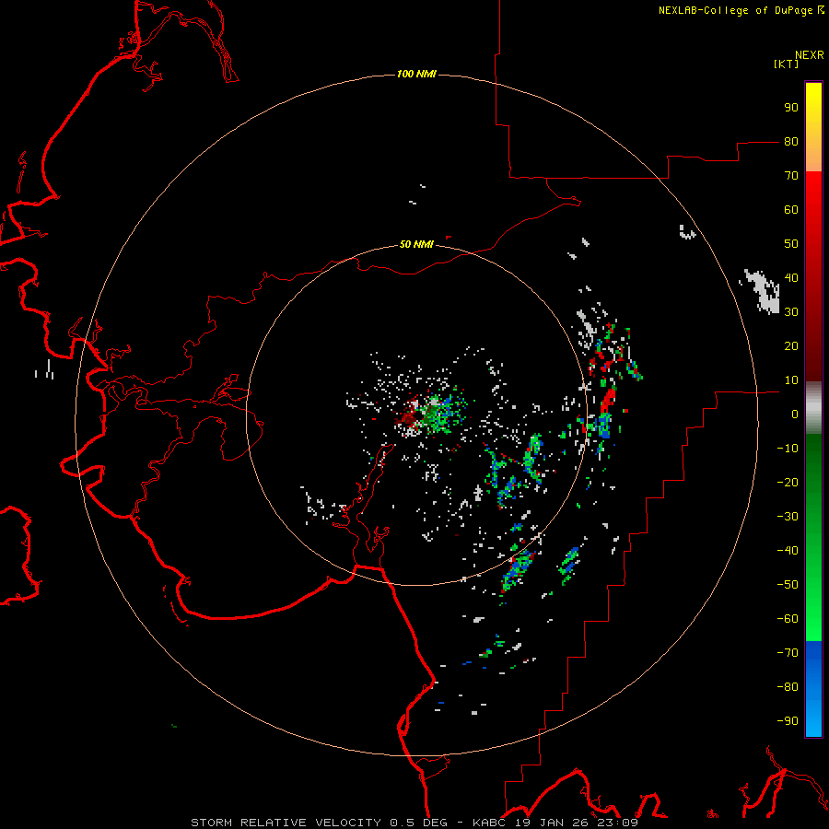
Task: Click the positive 70 scale value
Action: coord(791,176)
